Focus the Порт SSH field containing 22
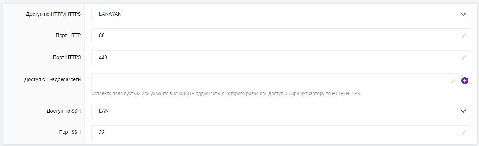 281,132
